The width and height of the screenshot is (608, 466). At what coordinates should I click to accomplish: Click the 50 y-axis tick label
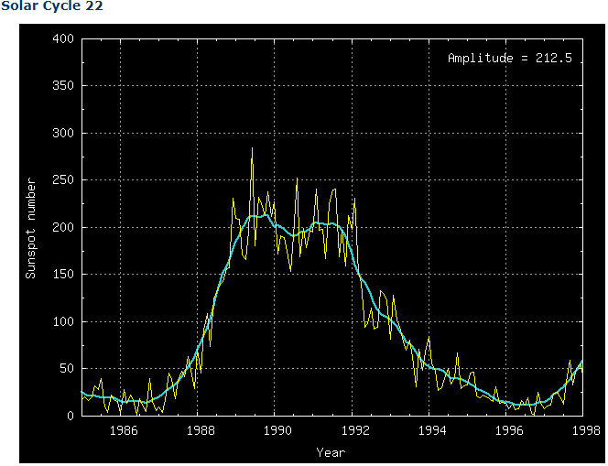point(67,368)
